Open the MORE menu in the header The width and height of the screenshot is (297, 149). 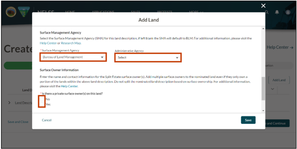pos(196,12)
